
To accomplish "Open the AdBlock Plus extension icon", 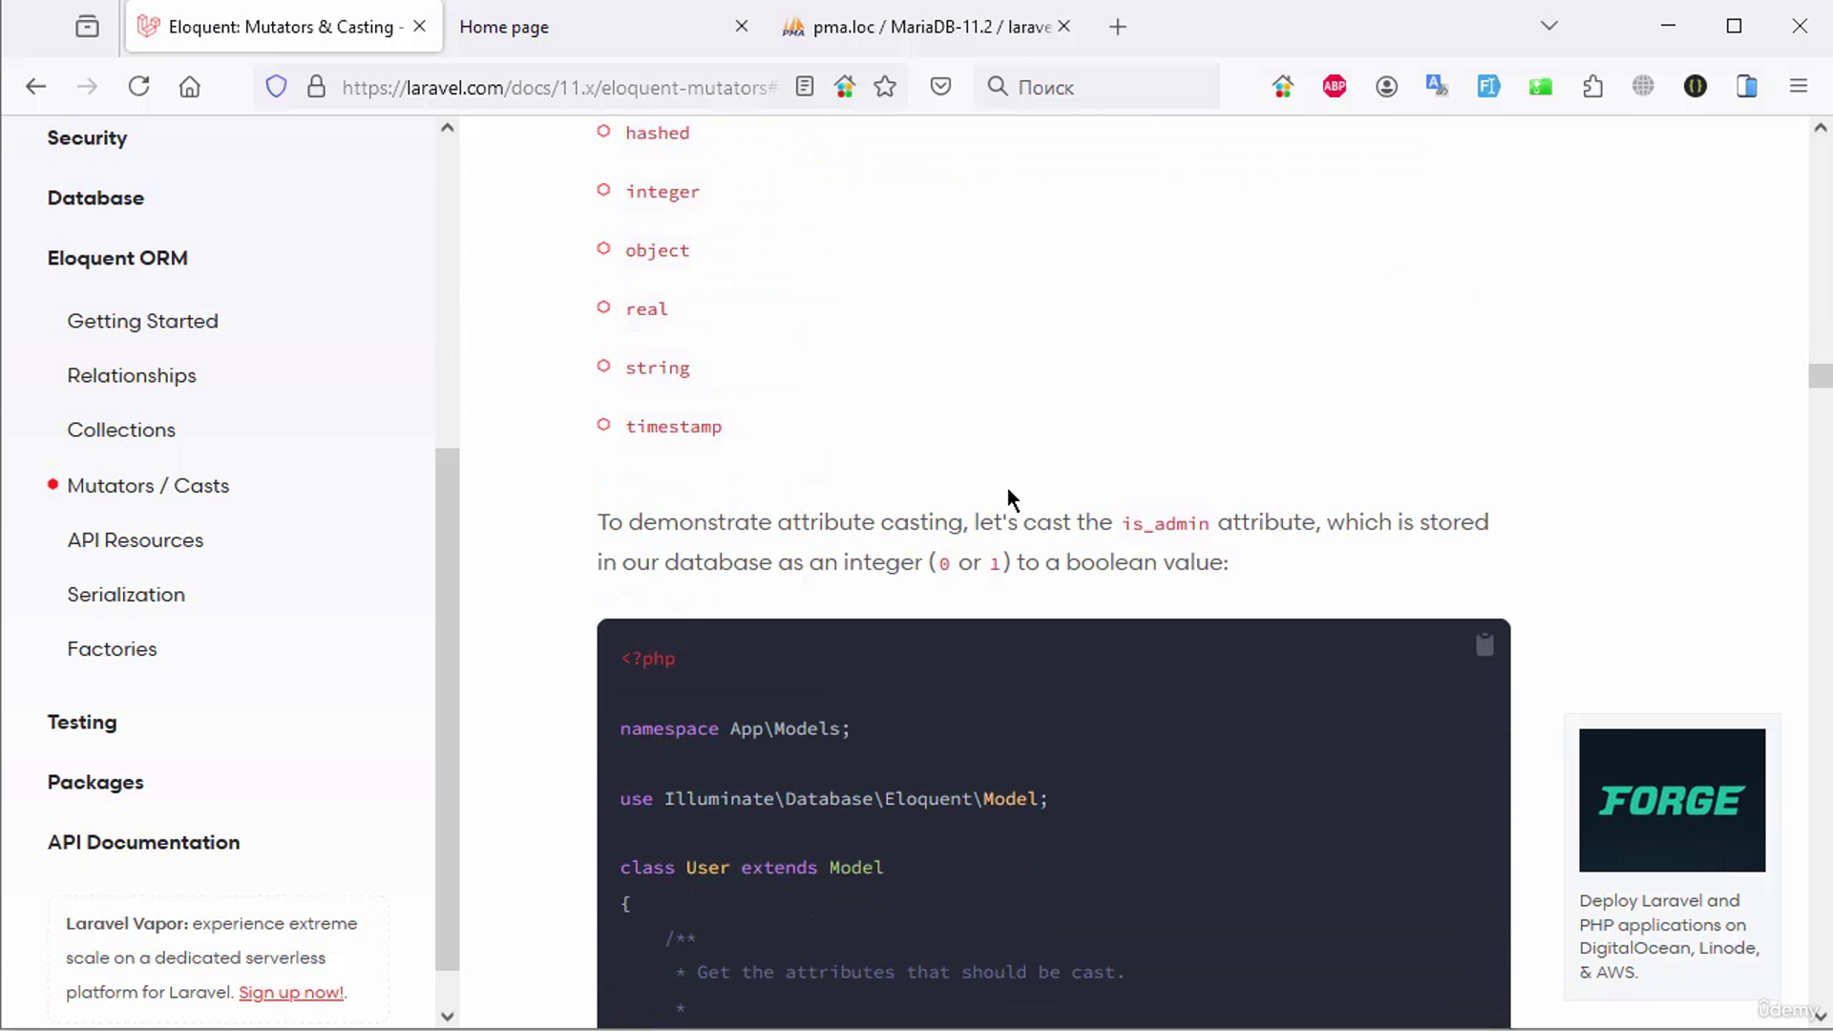I will click(1335, 87).
